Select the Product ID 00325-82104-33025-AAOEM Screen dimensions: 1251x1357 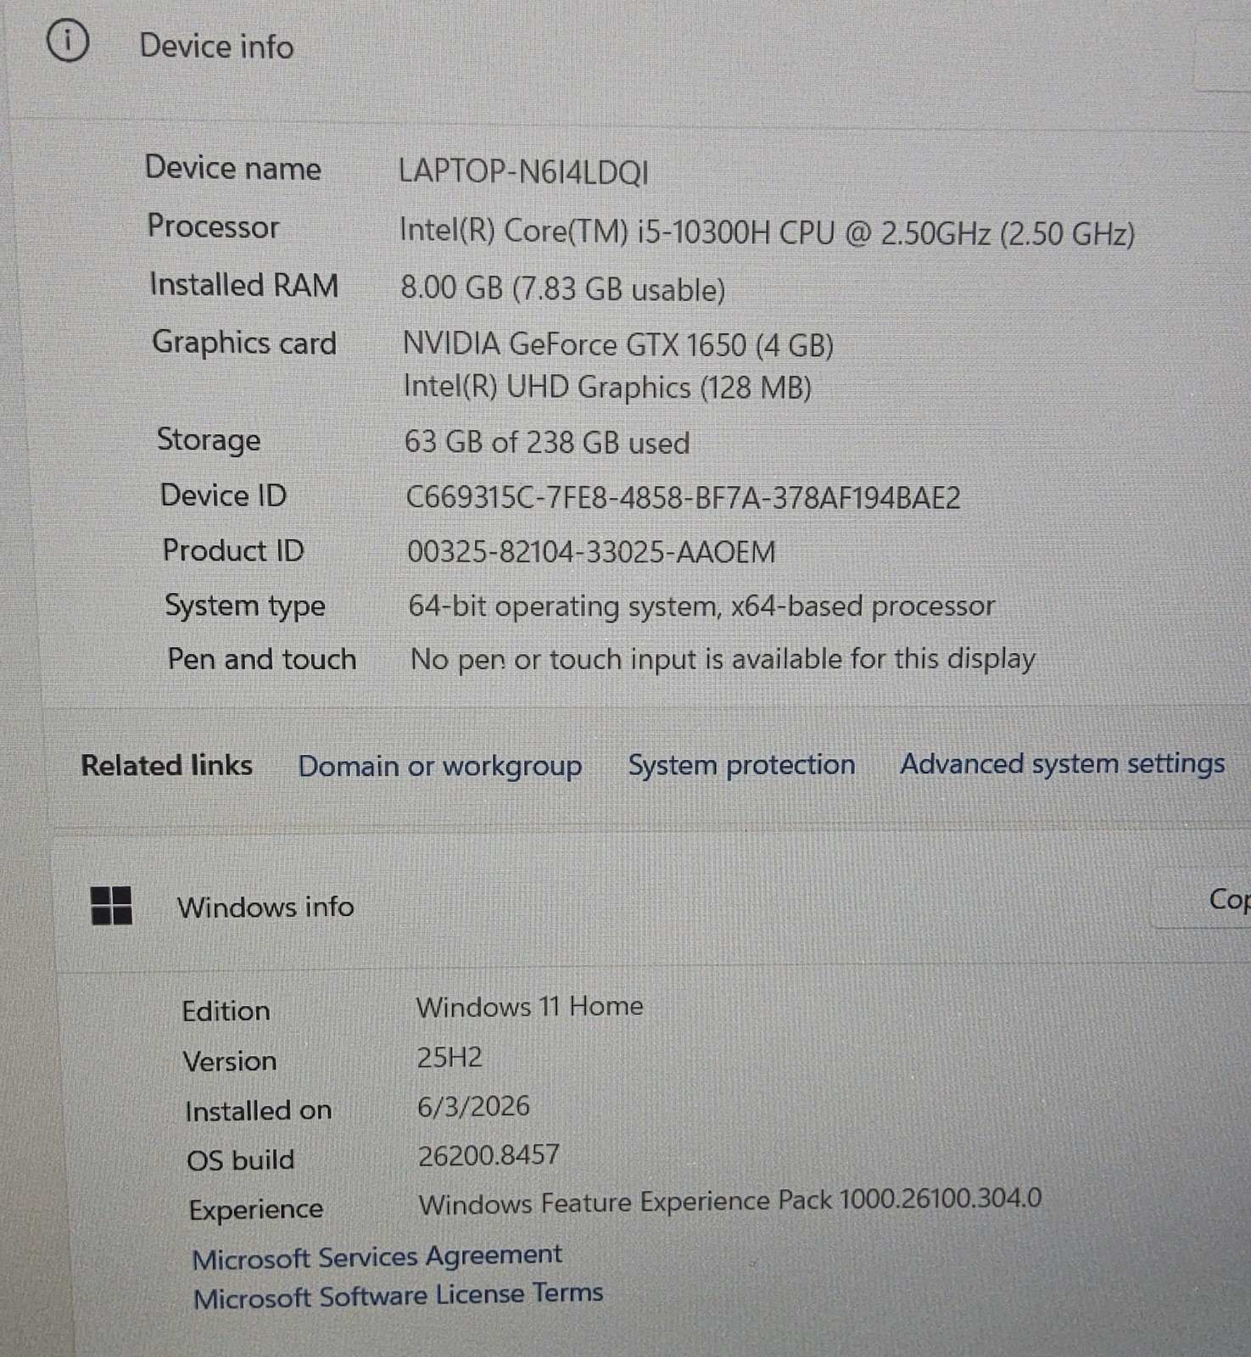(591, 552)
